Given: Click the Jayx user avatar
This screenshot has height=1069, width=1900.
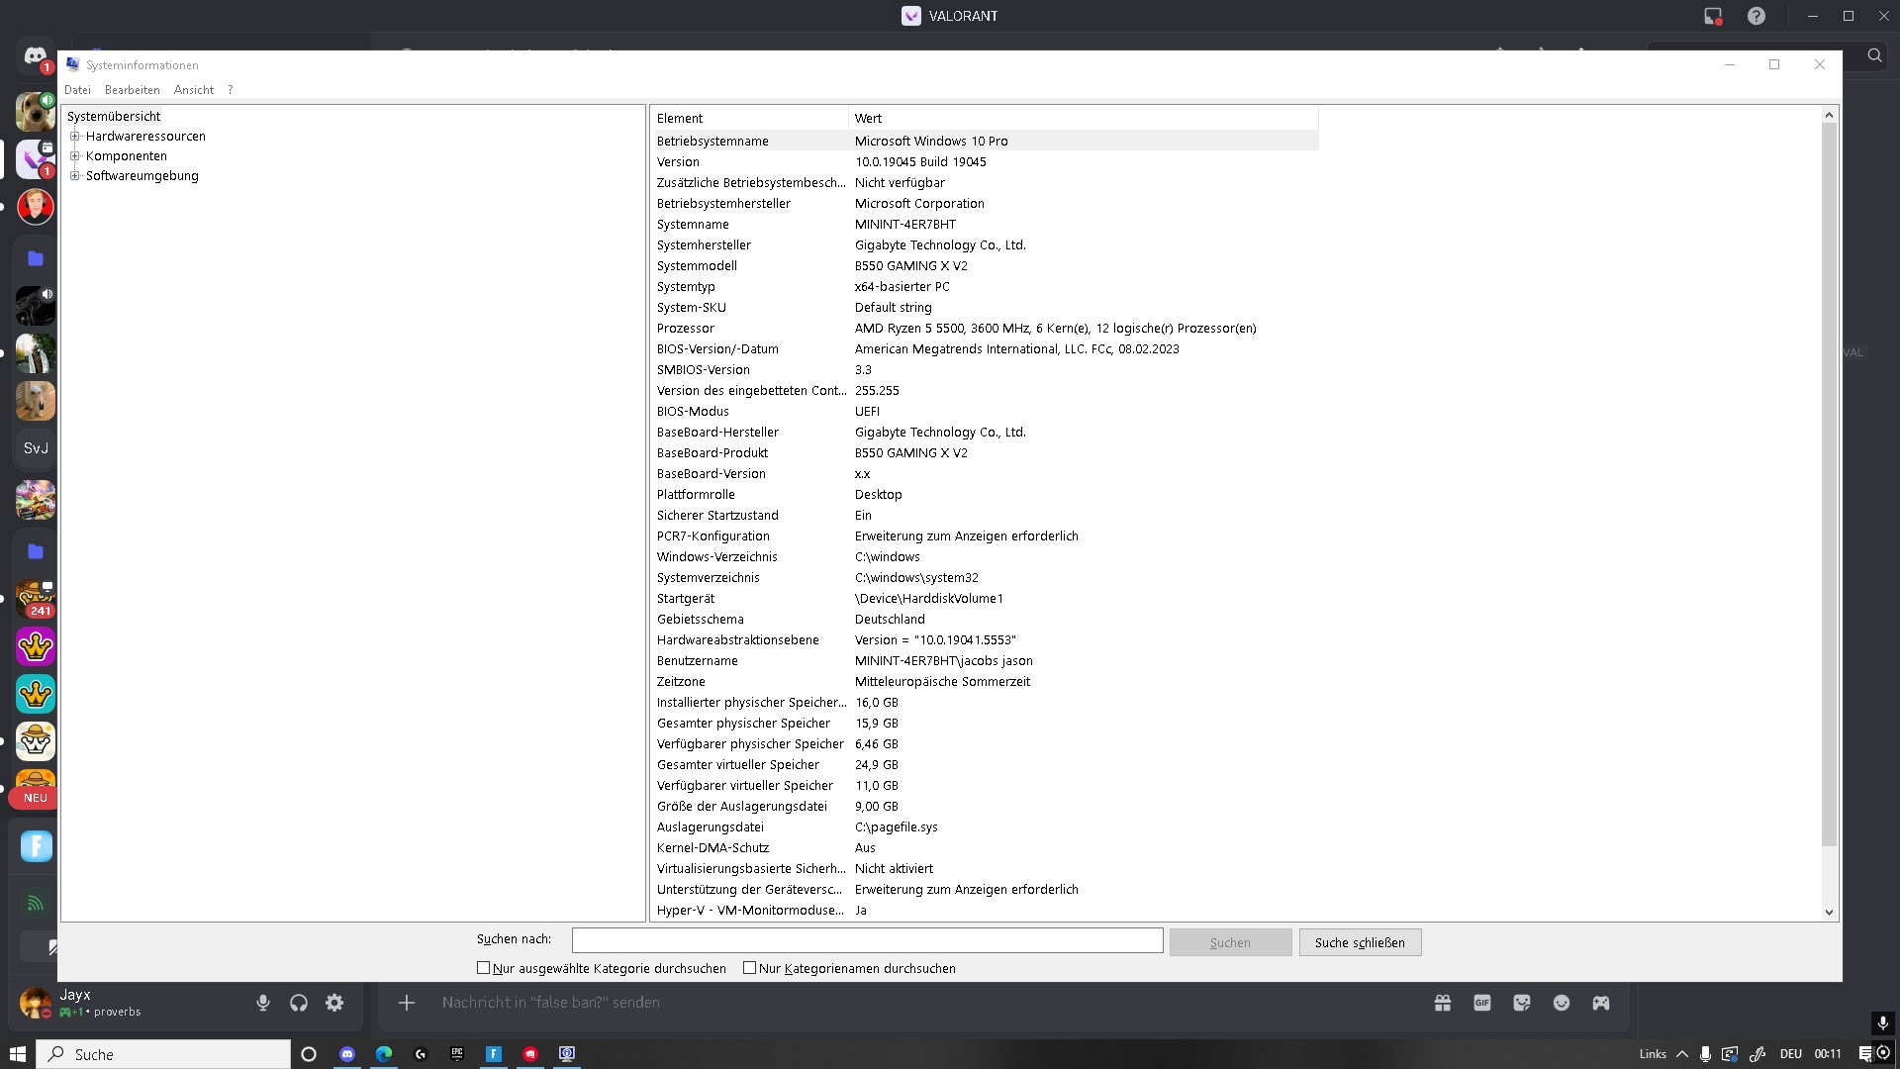Looking at the screenshot, I should pyautogui.click(x=36, y=1003).
